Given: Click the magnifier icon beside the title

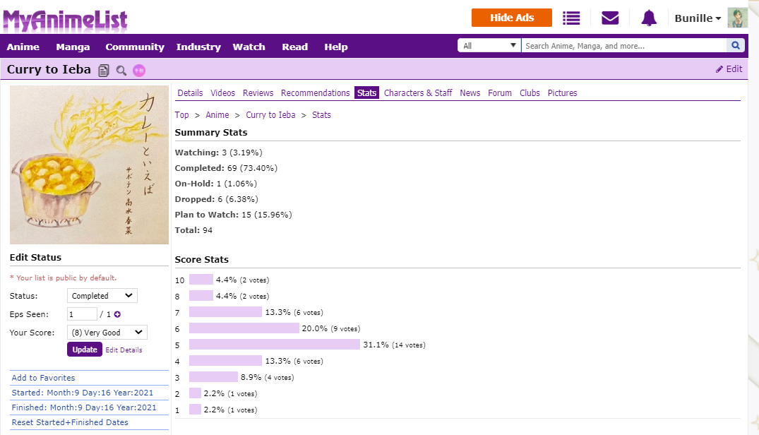Looking at the screenshot, I should pos(121,70).
